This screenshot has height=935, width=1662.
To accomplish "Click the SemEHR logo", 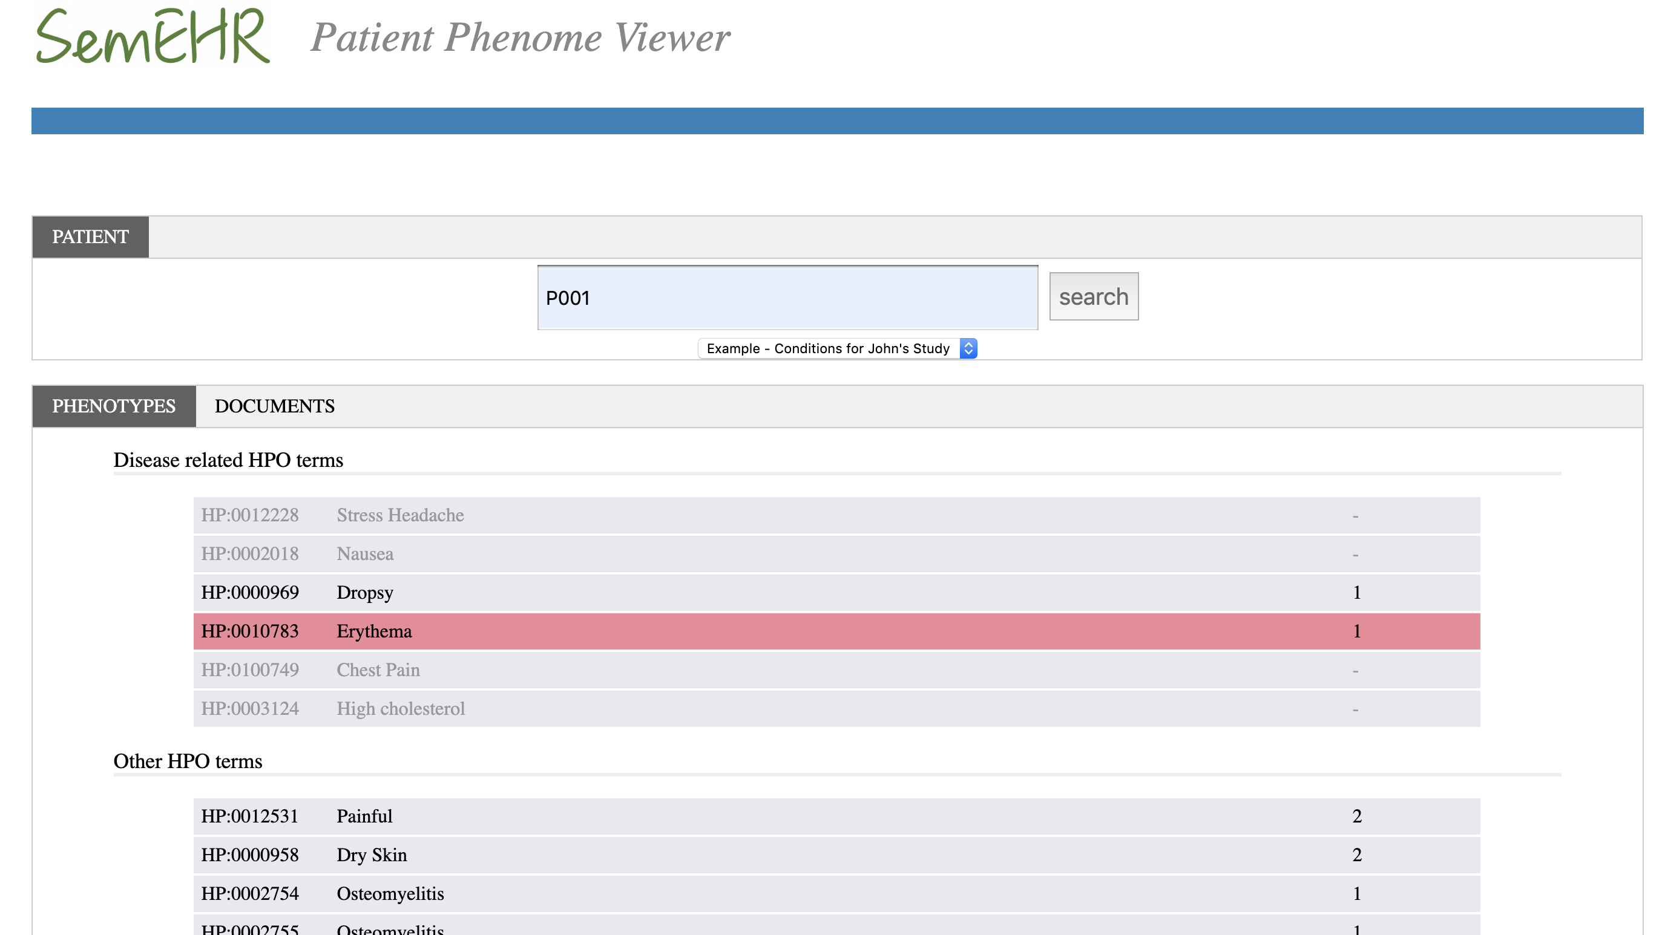I will (x=153, y=37).
